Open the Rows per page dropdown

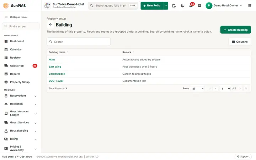coord(197,89)
